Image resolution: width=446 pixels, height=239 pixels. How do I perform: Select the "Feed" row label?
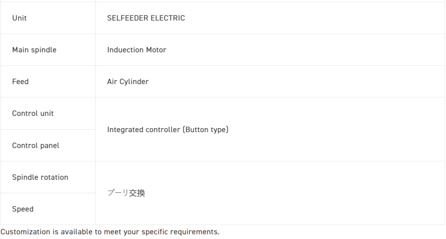click(x=20, y=82)
